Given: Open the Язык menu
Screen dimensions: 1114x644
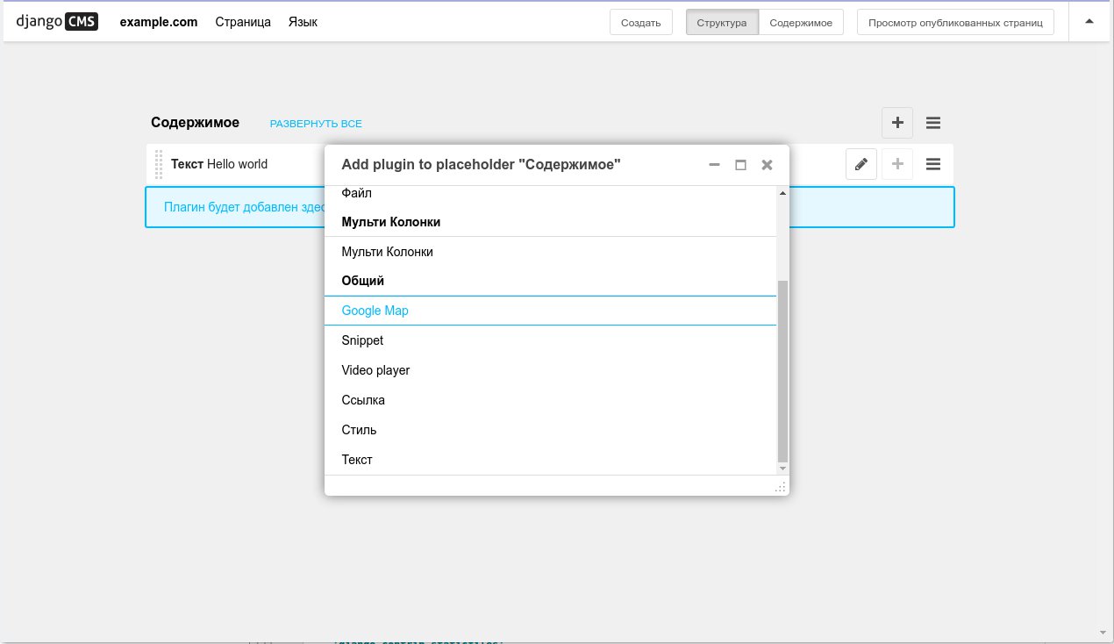Looking at the screenshot, I should click(303, 22).
